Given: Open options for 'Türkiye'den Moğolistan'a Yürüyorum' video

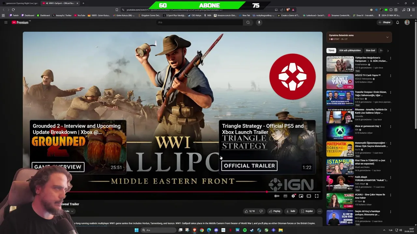Looking at the screenshot, I should (391, 58).
